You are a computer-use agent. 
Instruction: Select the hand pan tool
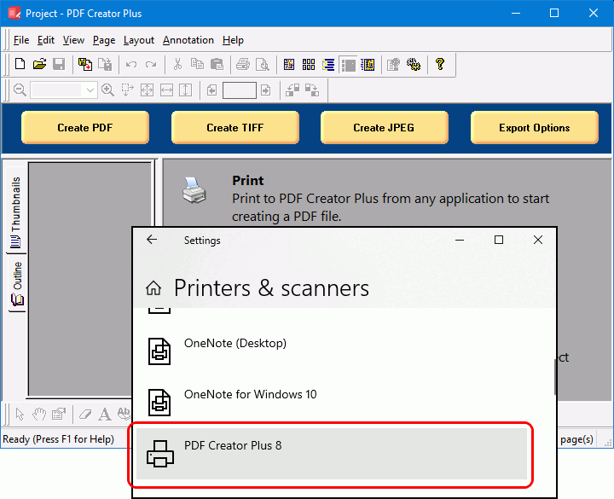pos(39,414)
